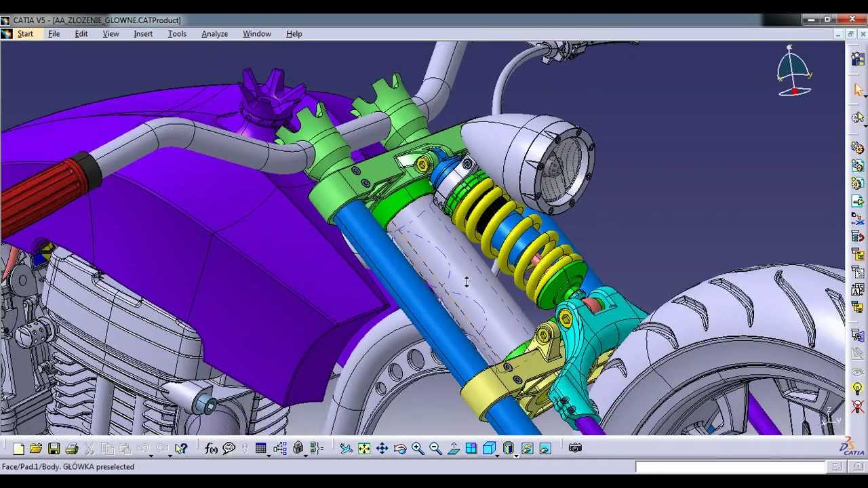Select the Rotate view tool
The height and width of the screenshot is (488, 868).
pos(400,448)
